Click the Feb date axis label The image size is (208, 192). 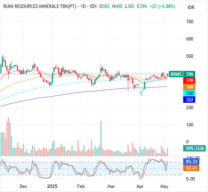point(81,186)
